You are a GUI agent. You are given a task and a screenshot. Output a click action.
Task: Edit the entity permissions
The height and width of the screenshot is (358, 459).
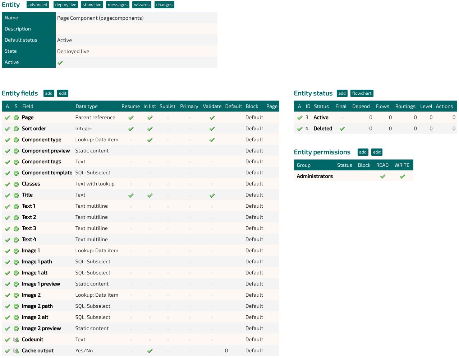click(377, 152)
